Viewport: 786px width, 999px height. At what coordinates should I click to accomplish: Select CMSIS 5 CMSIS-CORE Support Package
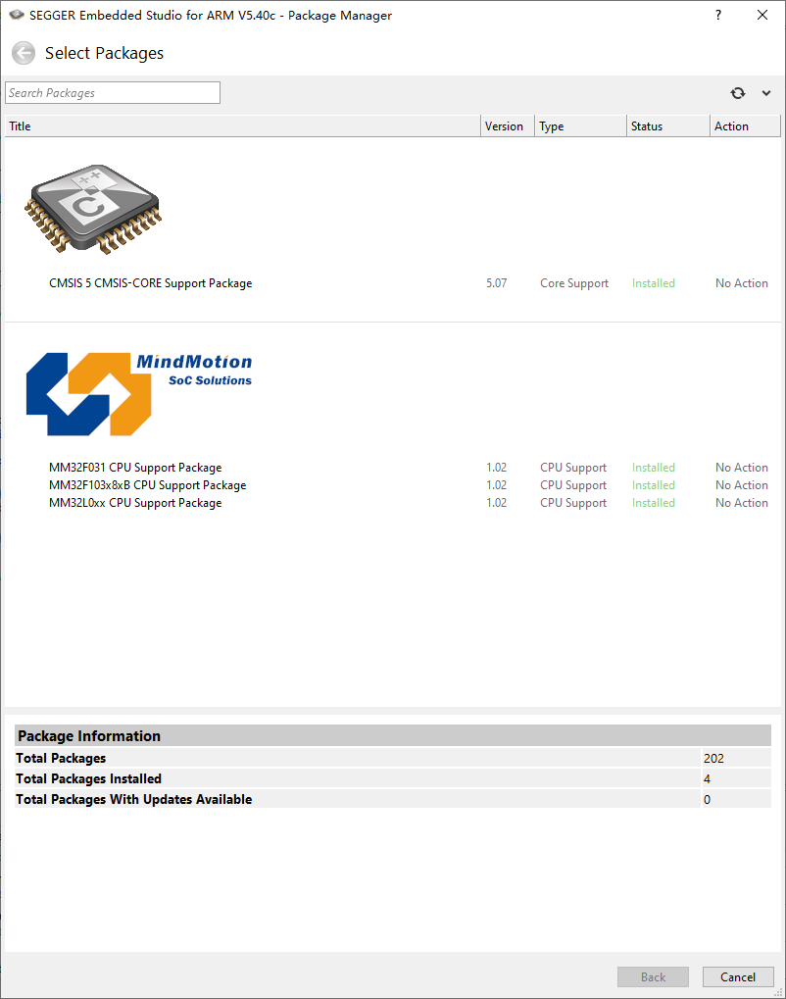coord(150,283)
